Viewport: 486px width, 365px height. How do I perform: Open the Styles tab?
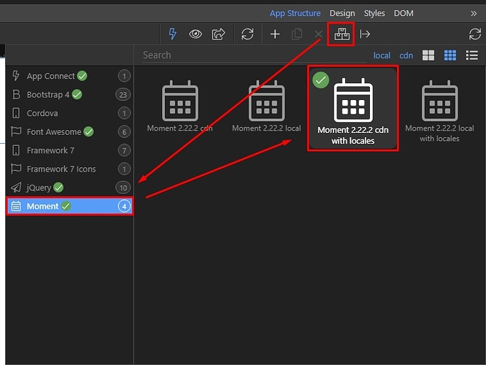point(374,13)
